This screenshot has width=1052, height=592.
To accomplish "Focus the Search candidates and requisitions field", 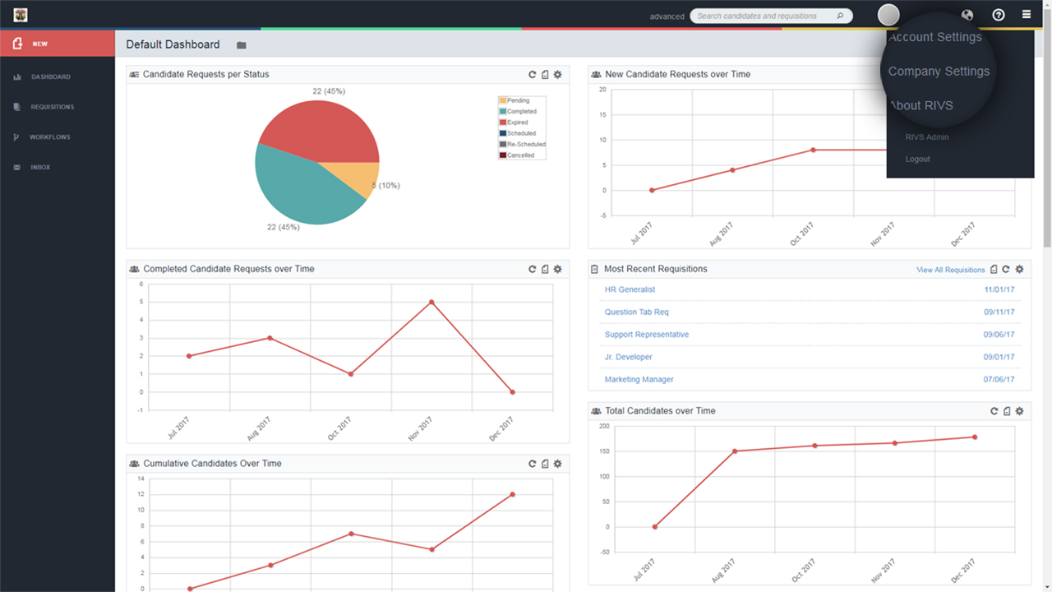I will (x=772, y=16).
